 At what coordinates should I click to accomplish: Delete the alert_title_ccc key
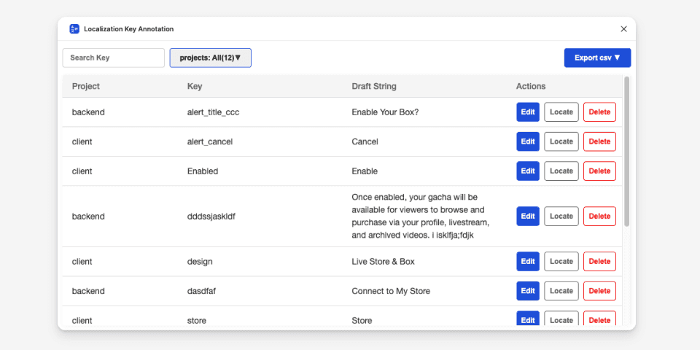tap(599, 112)
